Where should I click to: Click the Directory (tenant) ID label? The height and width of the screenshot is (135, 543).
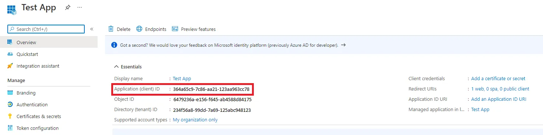(x=136, y=109)
